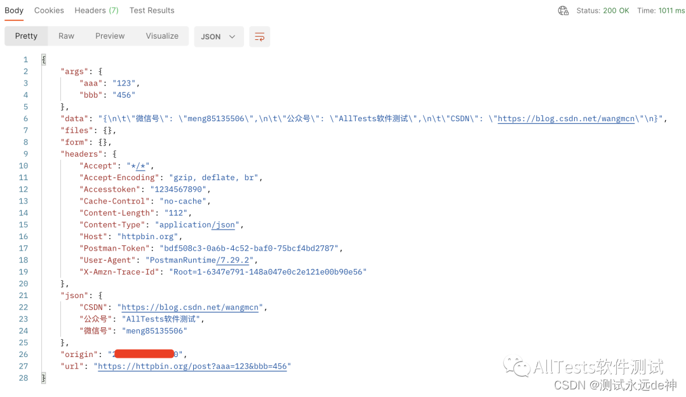This screenshot has width=686, height=397.
Task: Click the network information globe icon
Action: click(x=563, y=10)
